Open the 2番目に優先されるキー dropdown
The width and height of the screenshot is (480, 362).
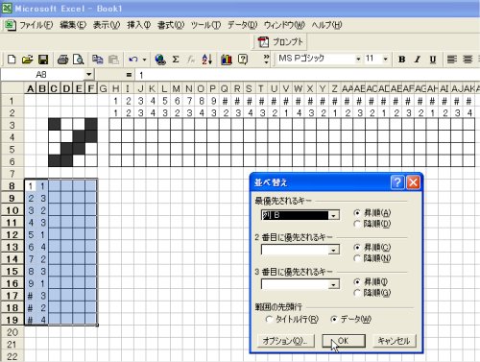333,250
